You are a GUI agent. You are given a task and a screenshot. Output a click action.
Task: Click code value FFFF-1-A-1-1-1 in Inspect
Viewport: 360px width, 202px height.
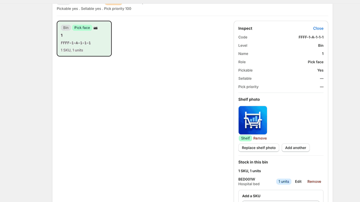[311, 37]
